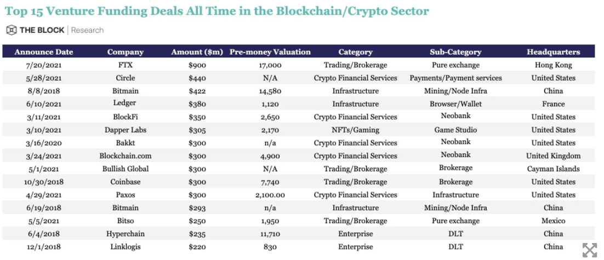
Task: Select the Category column header
Action: coord(355,52)
